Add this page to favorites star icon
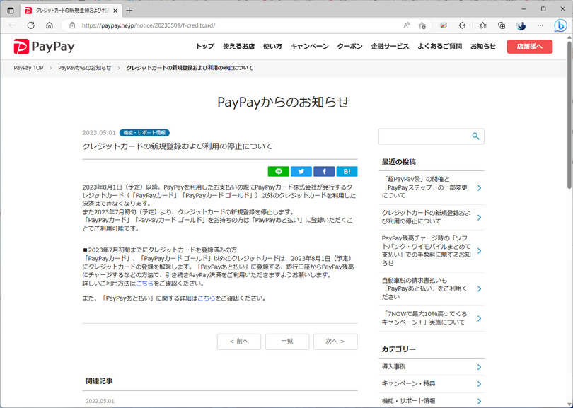The width and height of the screenshot is (573, 408). 422,25
